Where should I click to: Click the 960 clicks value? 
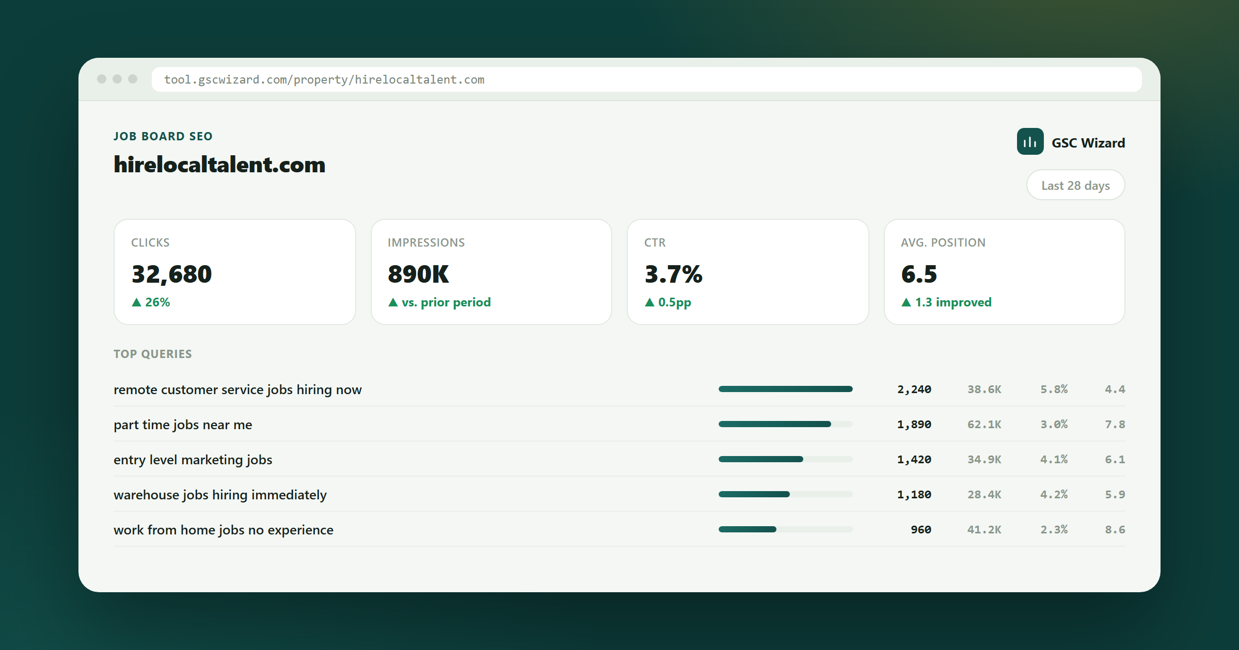921,530
